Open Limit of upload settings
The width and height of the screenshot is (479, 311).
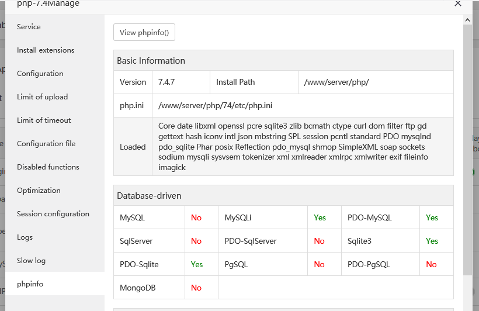[42, 97]
